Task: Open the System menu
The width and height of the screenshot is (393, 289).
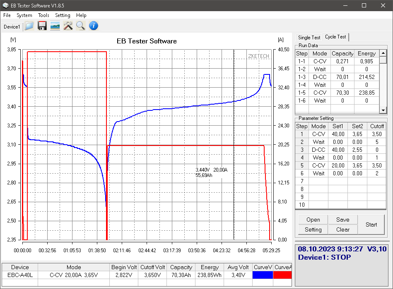Action: [x=24, y=15]
